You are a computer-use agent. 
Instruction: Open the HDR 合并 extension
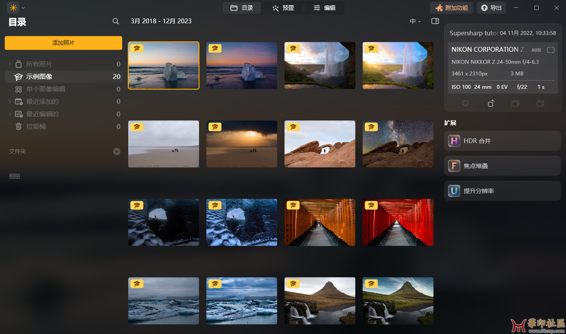(x=502, y=141)
